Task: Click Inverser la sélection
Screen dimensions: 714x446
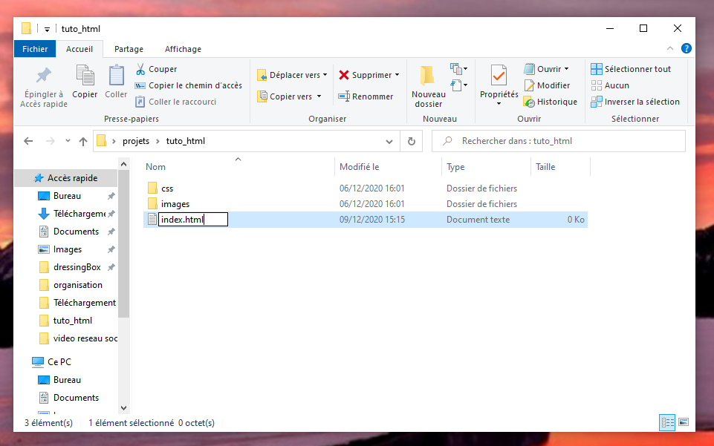Action: (635, 102)
